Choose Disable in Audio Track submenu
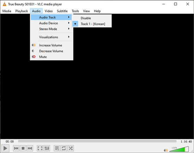Image resolution: width=194 pixels, height=153 pixels. coord(92,18)
